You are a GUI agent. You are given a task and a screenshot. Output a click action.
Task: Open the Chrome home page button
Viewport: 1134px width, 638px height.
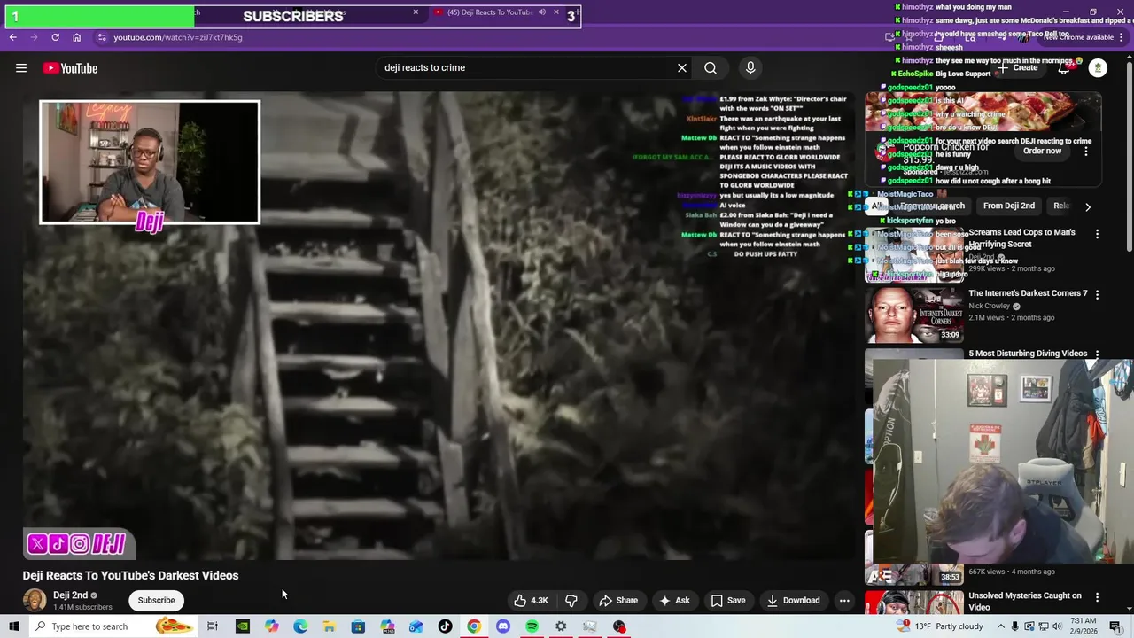click(77, 37)
